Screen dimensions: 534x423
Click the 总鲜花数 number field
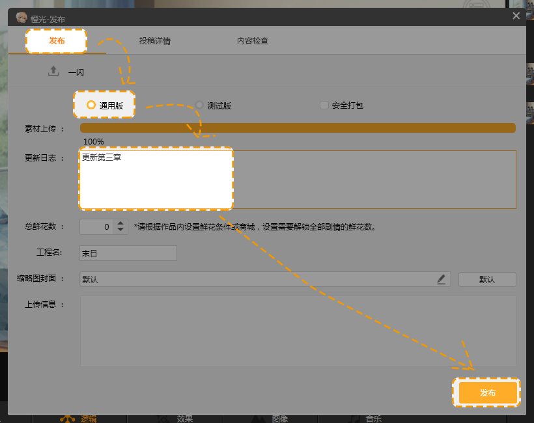(96, 227)
